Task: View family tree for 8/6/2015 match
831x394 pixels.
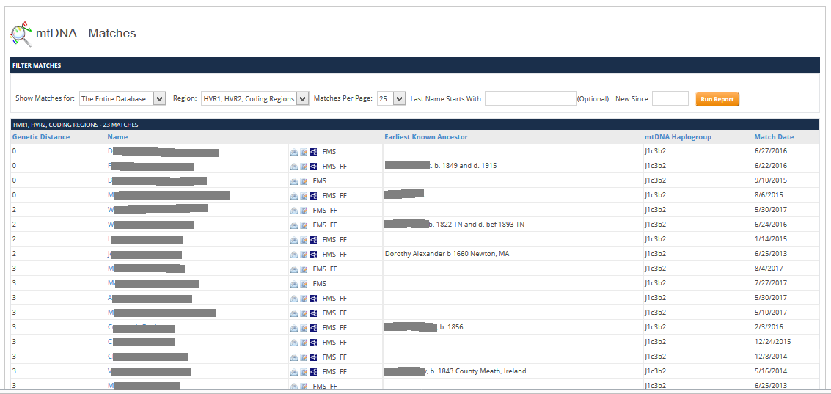Action: (x=313, y=196)
